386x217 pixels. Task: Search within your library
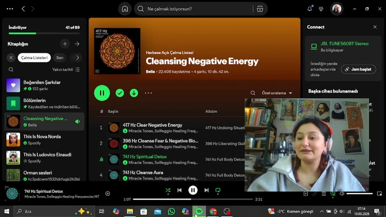pos(11,70)
